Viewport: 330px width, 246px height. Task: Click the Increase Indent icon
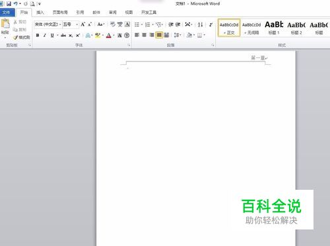[x=178, y=24]
